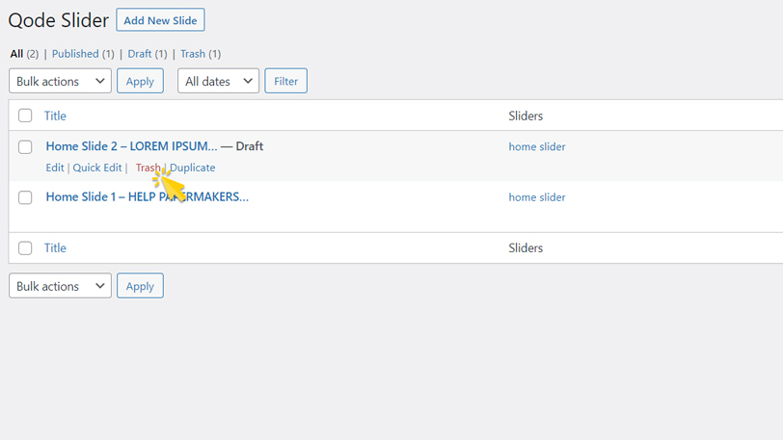Check the Home Slide 2 row checkbox
The height and width of the screenshot is (440, 783).
click(x=25, y=147)
